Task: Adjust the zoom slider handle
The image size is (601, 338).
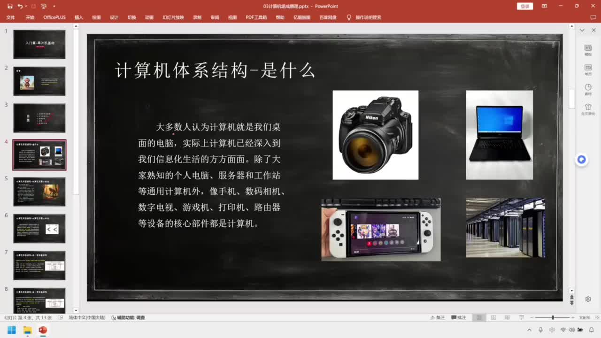Action: [x=553, y=318]
